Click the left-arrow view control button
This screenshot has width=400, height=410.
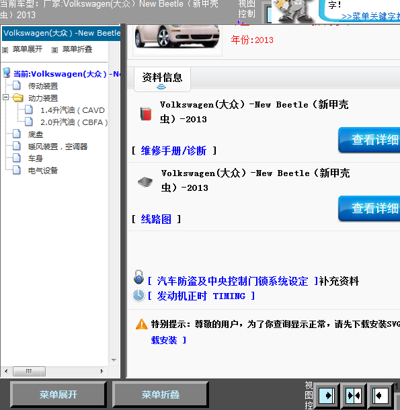(381, 396)
